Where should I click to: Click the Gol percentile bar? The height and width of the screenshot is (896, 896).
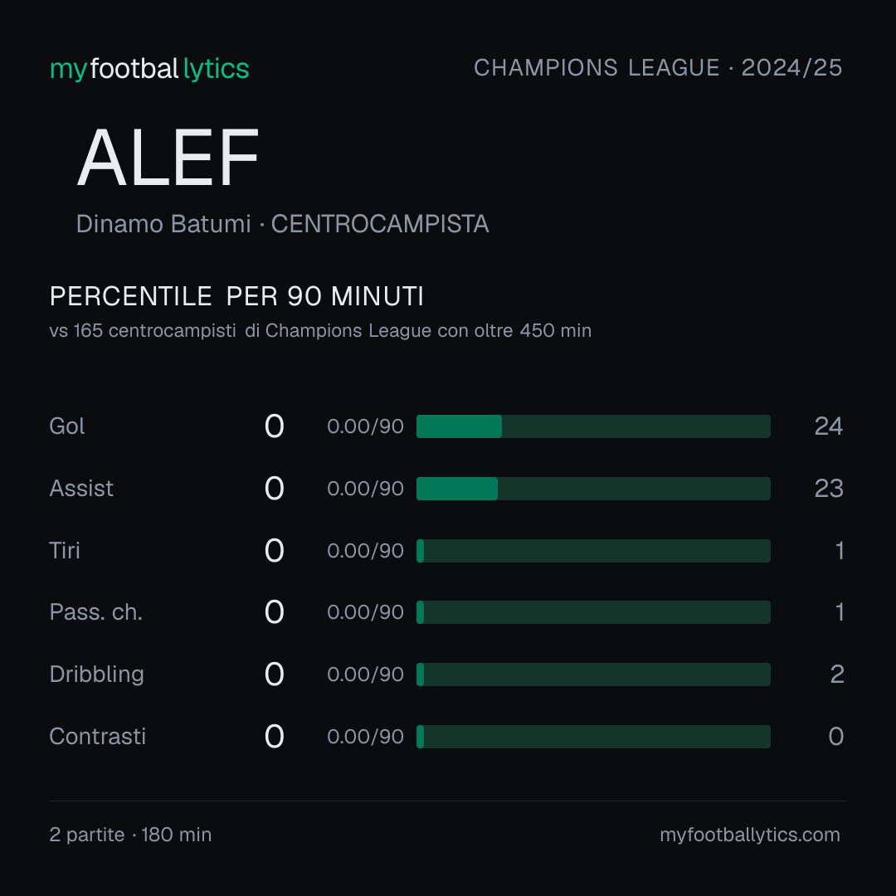click(593, 426)
